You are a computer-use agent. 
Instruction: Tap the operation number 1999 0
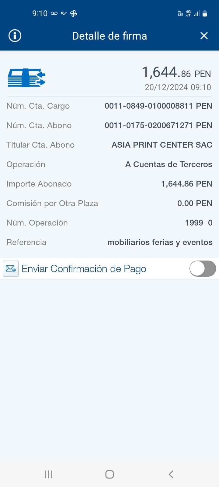tap(198, 223)
